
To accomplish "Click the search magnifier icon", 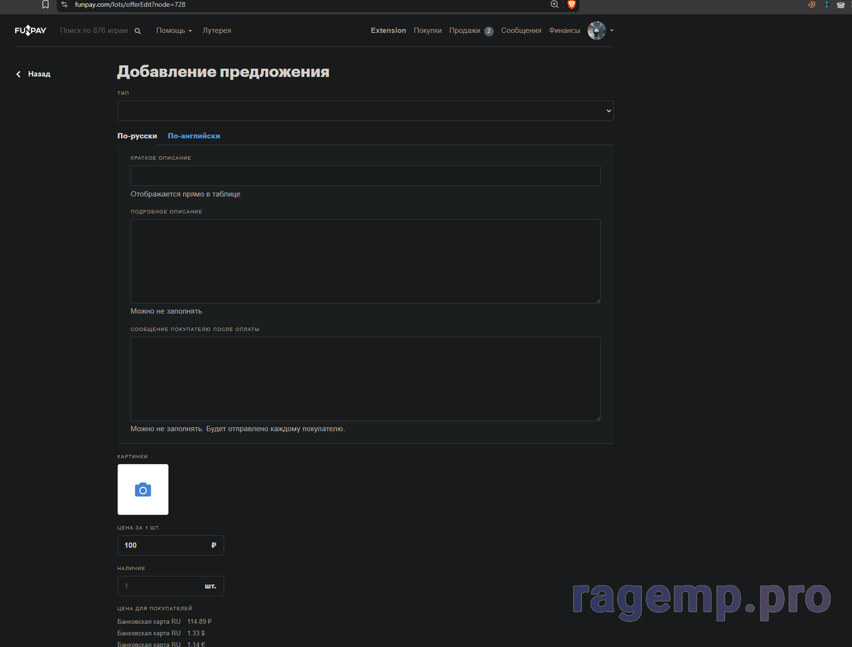I will point(137,31).
